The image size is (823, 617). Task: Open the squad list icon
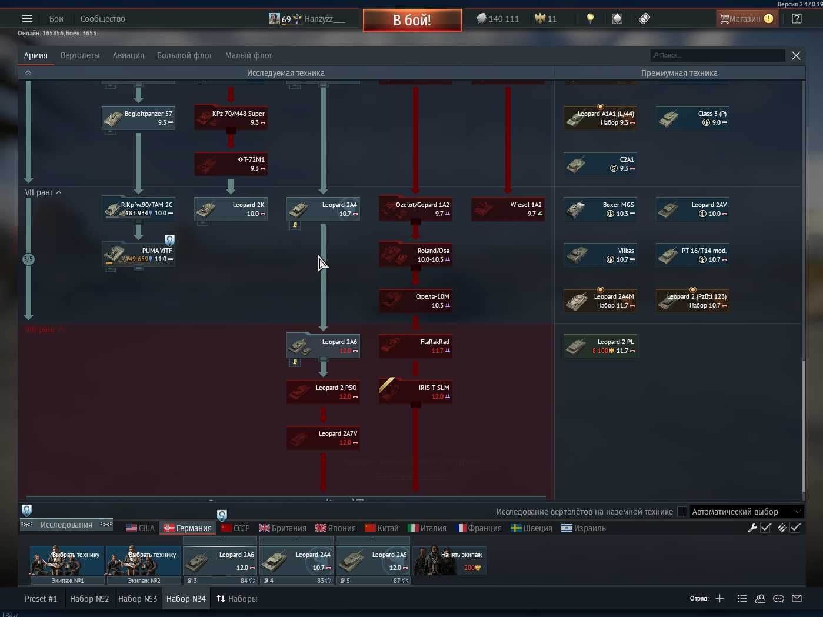742,599
